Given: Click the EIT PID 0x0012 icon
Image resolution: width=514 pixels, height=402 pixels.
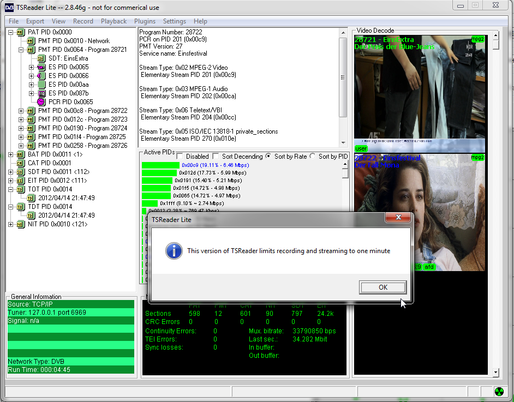Looking at the screenshot, I should [20, 181].
